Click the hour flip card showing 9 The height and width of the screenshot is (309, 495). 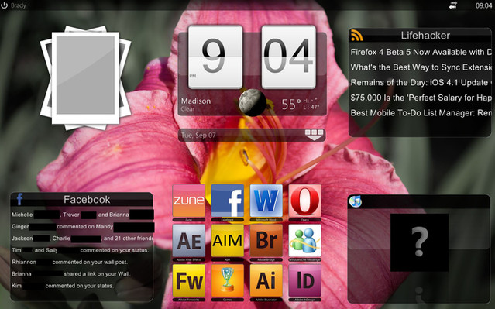point(215,57)
